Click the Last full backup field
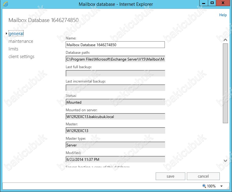Viewport: 232px width, 192px height. click(x=115, y=73)
